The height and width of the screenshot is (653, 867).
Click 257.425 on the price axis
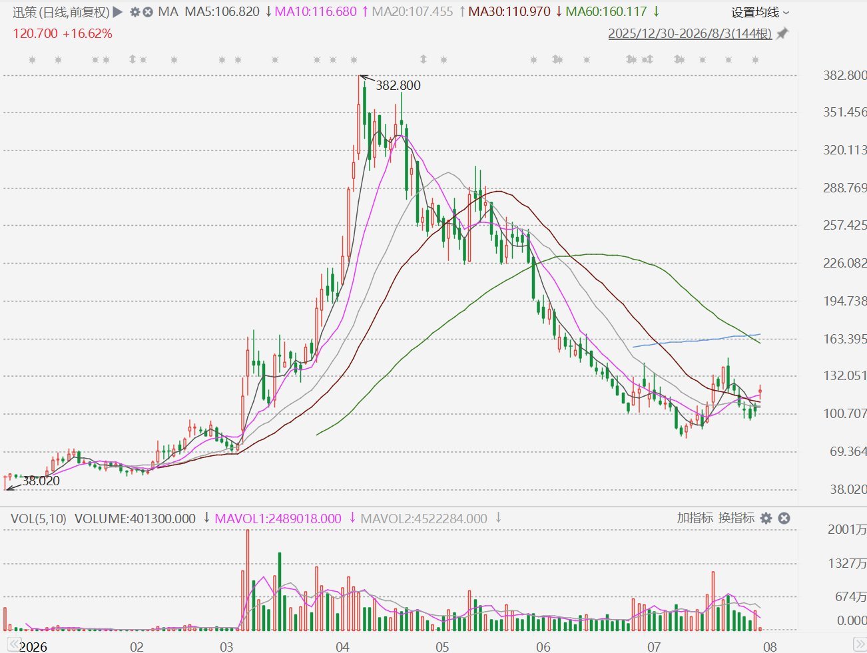click(x=845, y=225)
